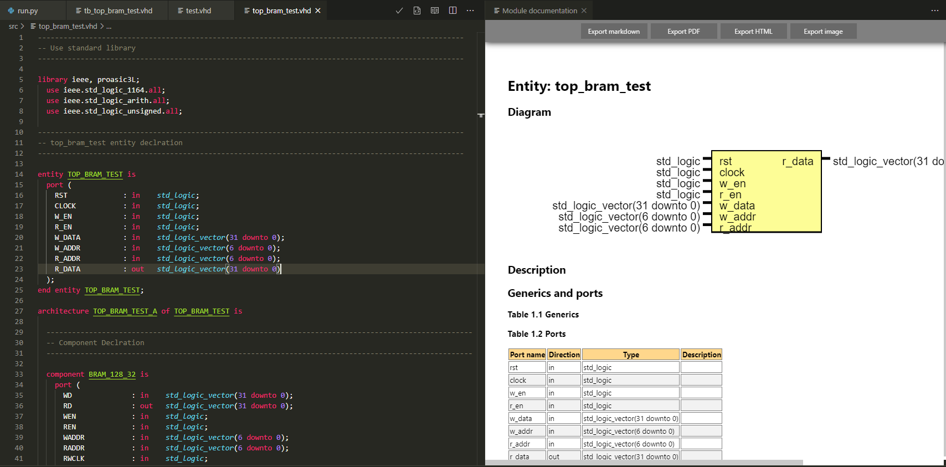
Task: Close the Module documentation tab
Action: 584,11
